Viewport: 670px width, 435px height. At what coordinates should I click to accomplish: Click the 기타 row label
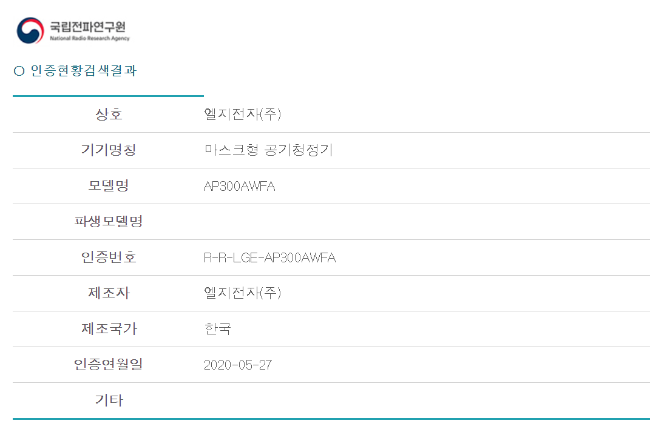[109, 400]
